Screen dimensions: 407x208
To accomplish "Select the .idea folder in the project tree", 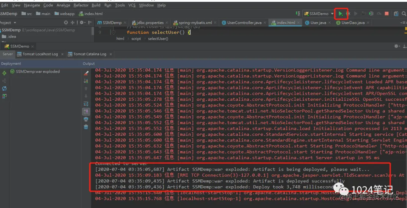I will click(x=9, y=36).
